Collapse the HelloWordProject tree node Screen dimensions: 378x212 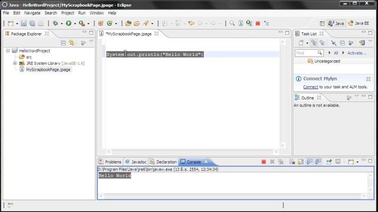coord(8,51)
